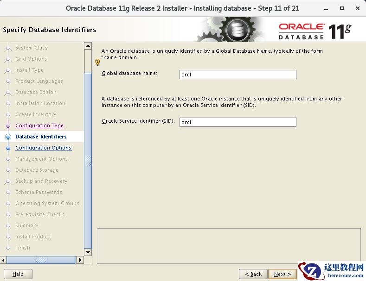This screenshot has height=281, width=366.
Task: Click the vertical scrollbar thumb in the step list
Action: (x=88, y=161)
